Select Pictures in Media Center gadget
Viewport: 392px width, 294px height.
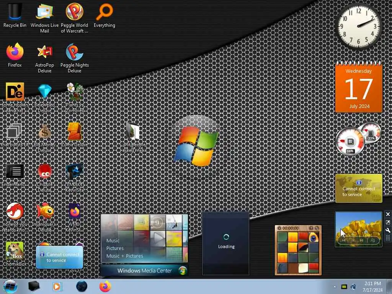(115, 248)
